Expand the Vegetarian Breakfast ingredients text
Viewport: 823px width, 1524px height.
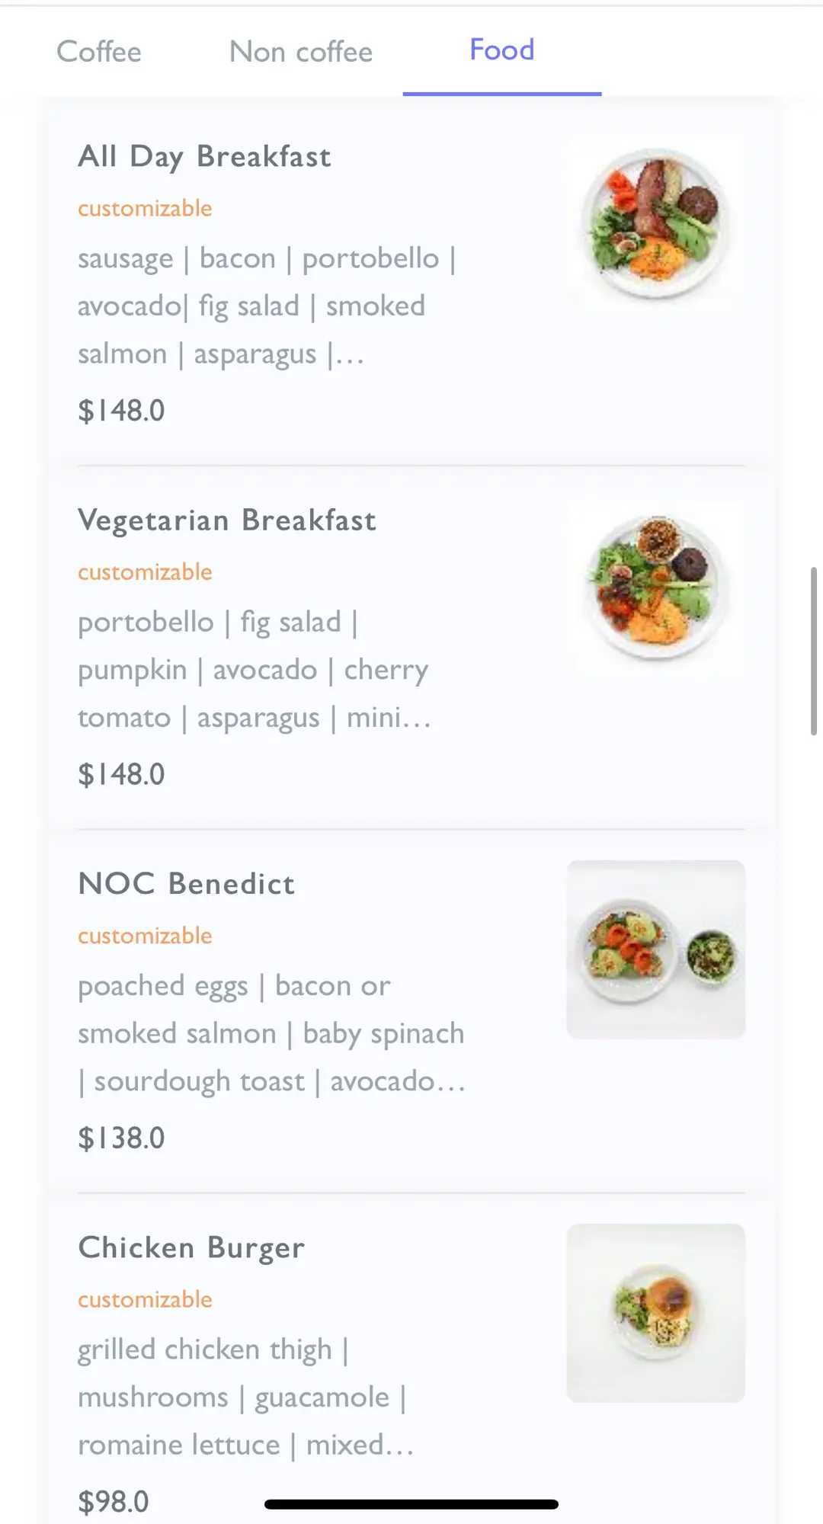[x=255, y=670]
